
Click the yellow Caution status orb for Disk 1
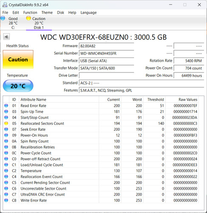pos(28,18)
